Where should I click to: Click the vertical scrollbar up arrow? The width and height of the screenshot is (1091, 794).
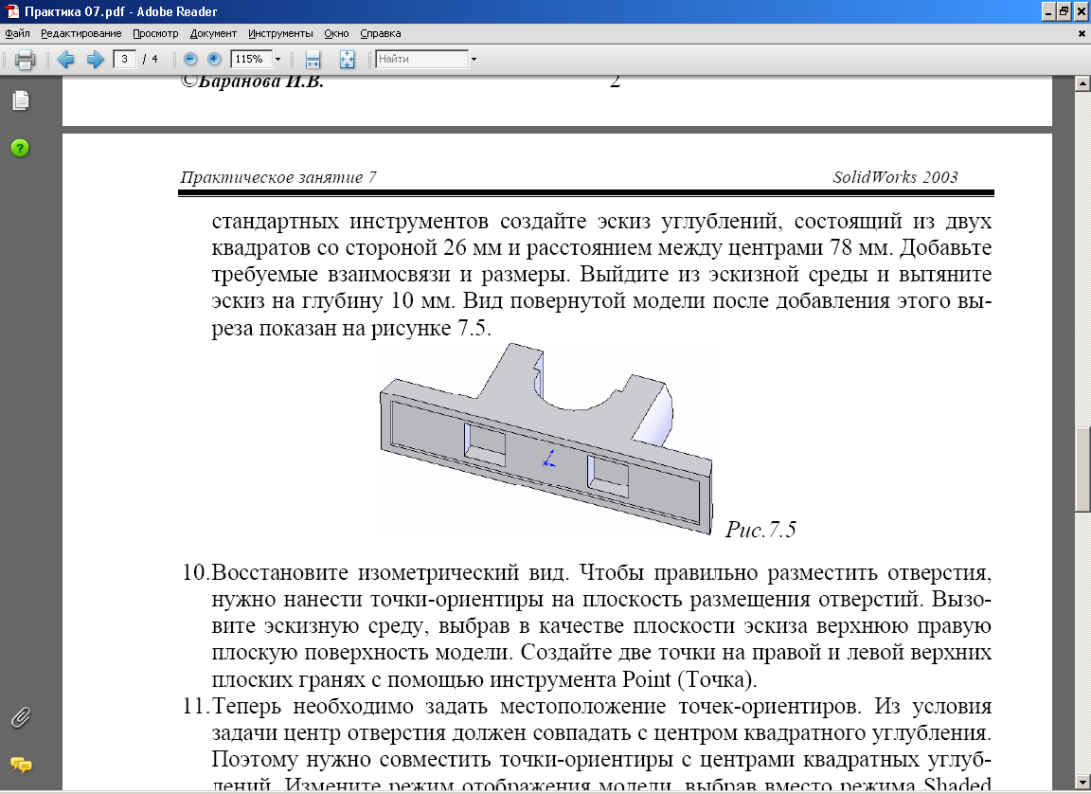click(1082, 84)
